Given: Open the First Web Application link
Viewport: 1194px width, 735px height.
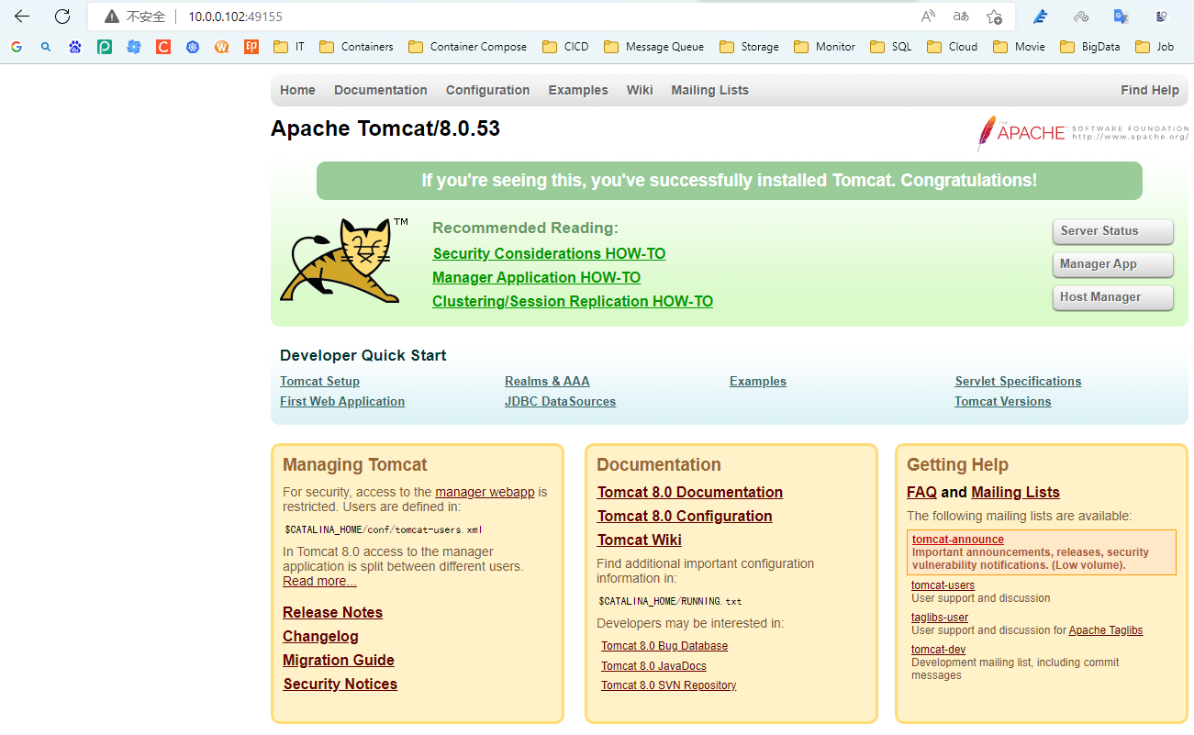Looking at the screenshot, I should [342, 401].
